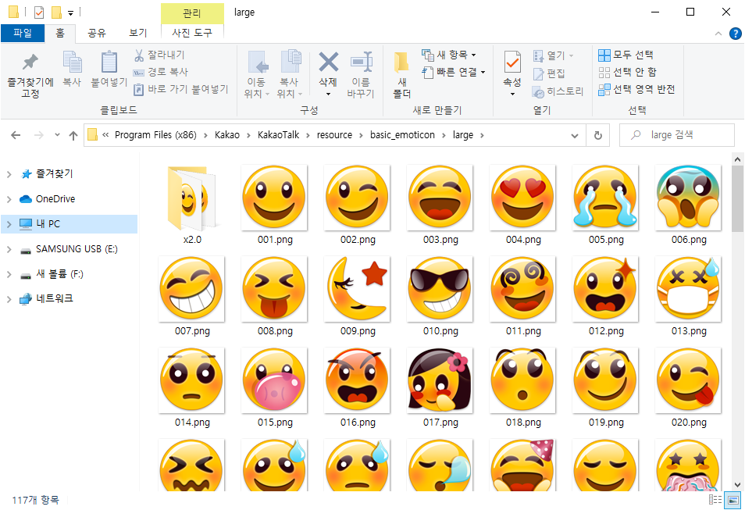Navigate to Kakao in the breadcrumb

[x=227, y=135]
